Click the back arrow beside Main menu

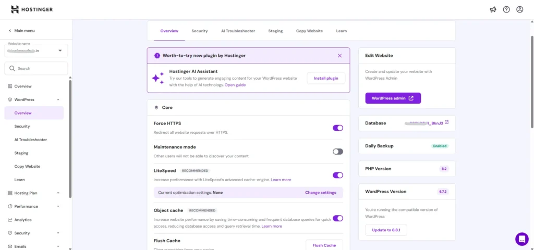coord(10,31)
